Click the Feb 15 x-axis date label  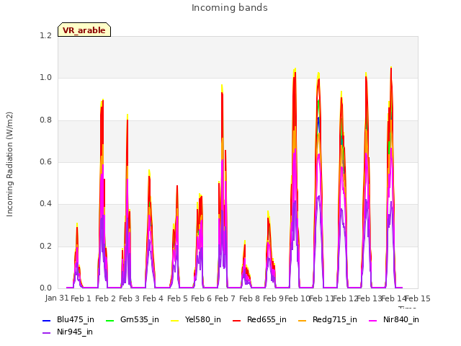(x=418, y=298)
